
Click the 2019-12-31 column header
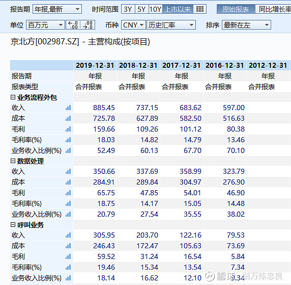tap(95, 65)
